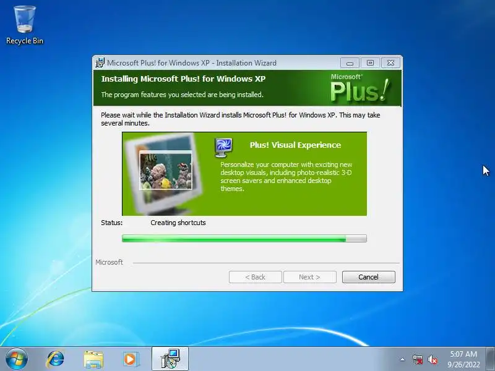The width and height of the screenshot is (495, 371).
Task: Click the green installation progress bar
Action: coord(244,239)
